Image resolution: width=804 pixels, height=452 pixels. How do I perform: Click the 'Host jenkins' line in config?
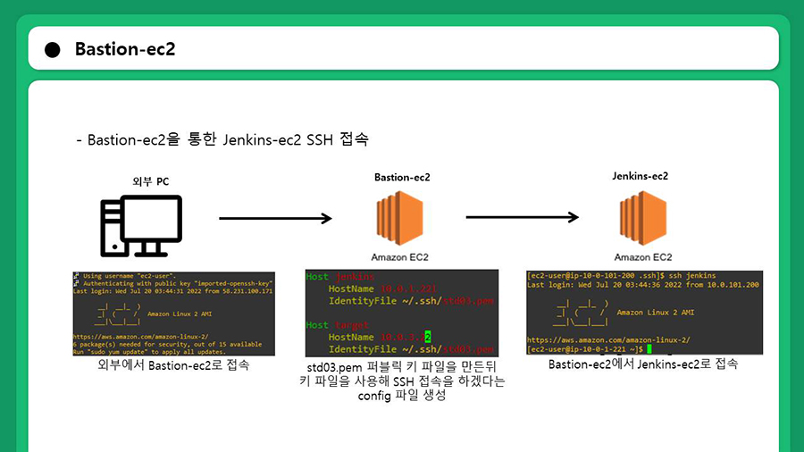(340, 277)
